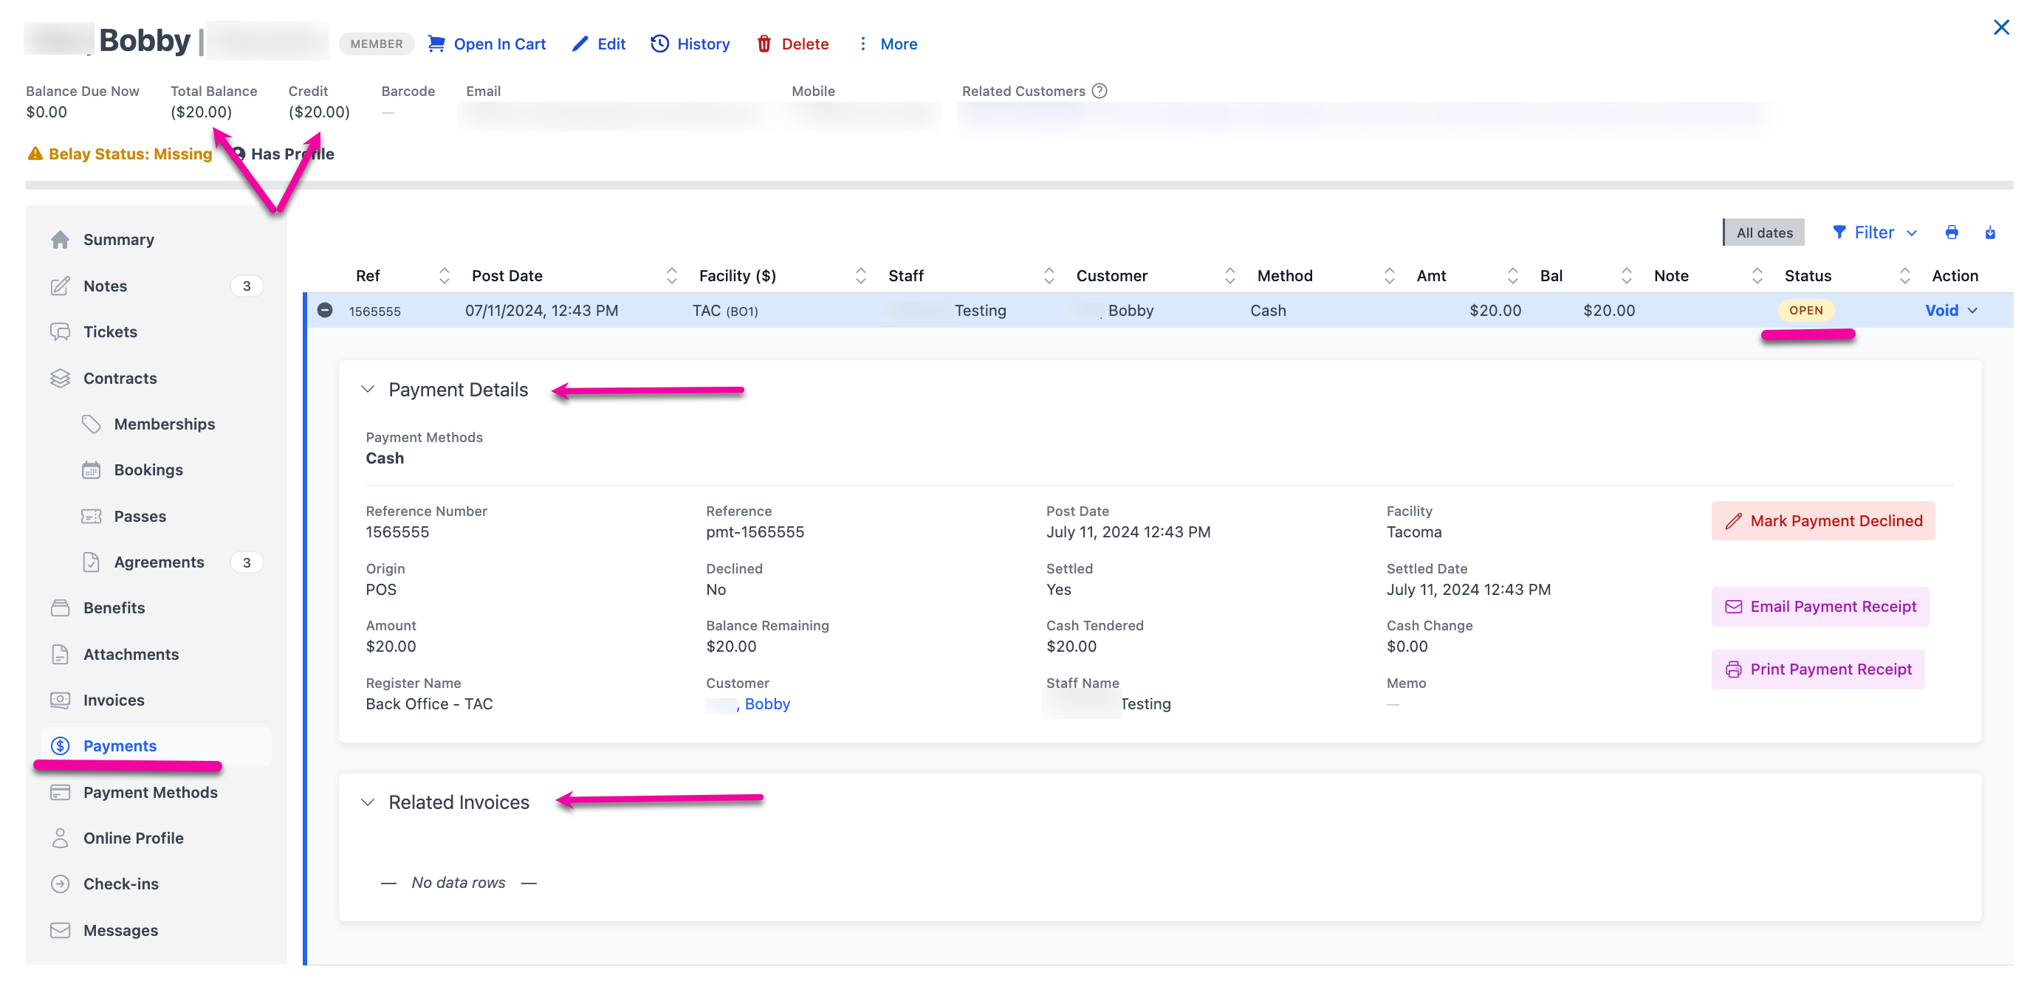This screenshot has width=2041, height=992.
Task: Click the Online Profile person icon
Action: (x=61, y=838)
